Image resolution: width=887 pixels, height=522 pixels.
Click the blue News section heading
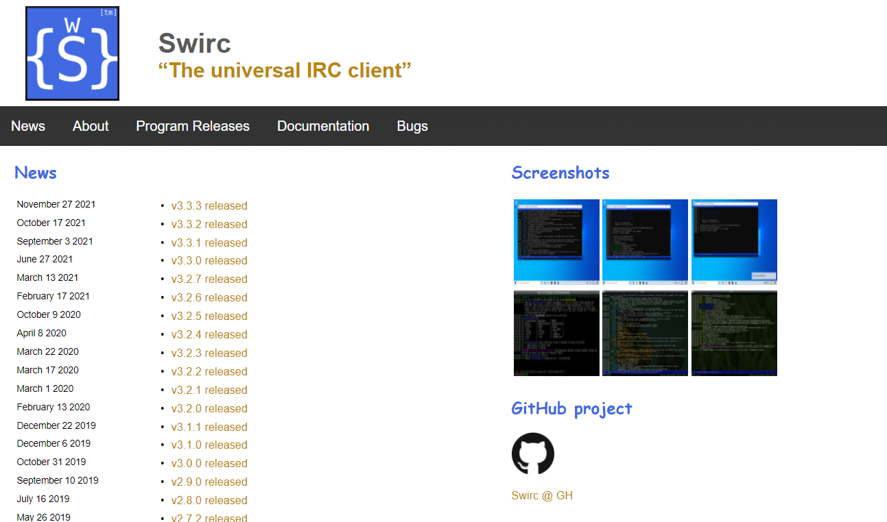36,173
